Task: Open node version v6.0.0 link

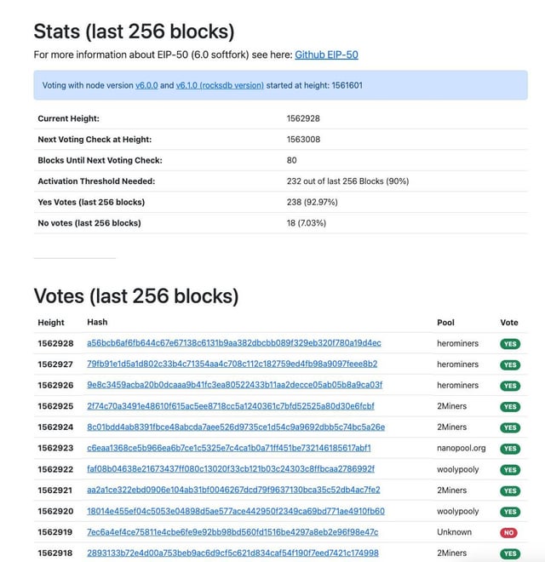Action: click(x=146, y=85)
